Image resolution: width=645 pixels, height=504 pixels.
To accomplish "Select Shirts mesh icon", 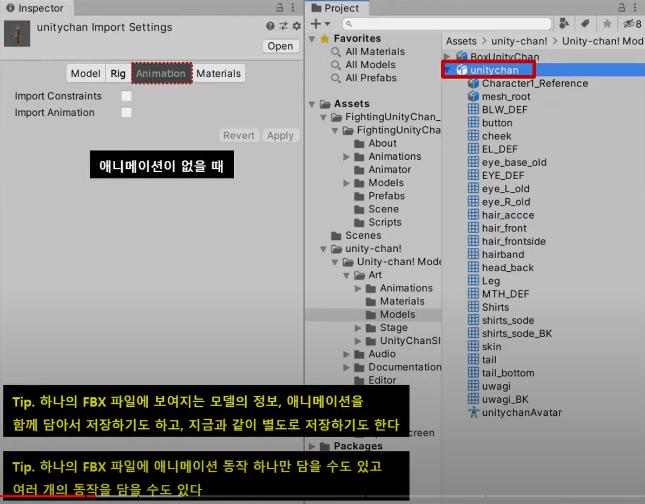I will coord(473,307).
